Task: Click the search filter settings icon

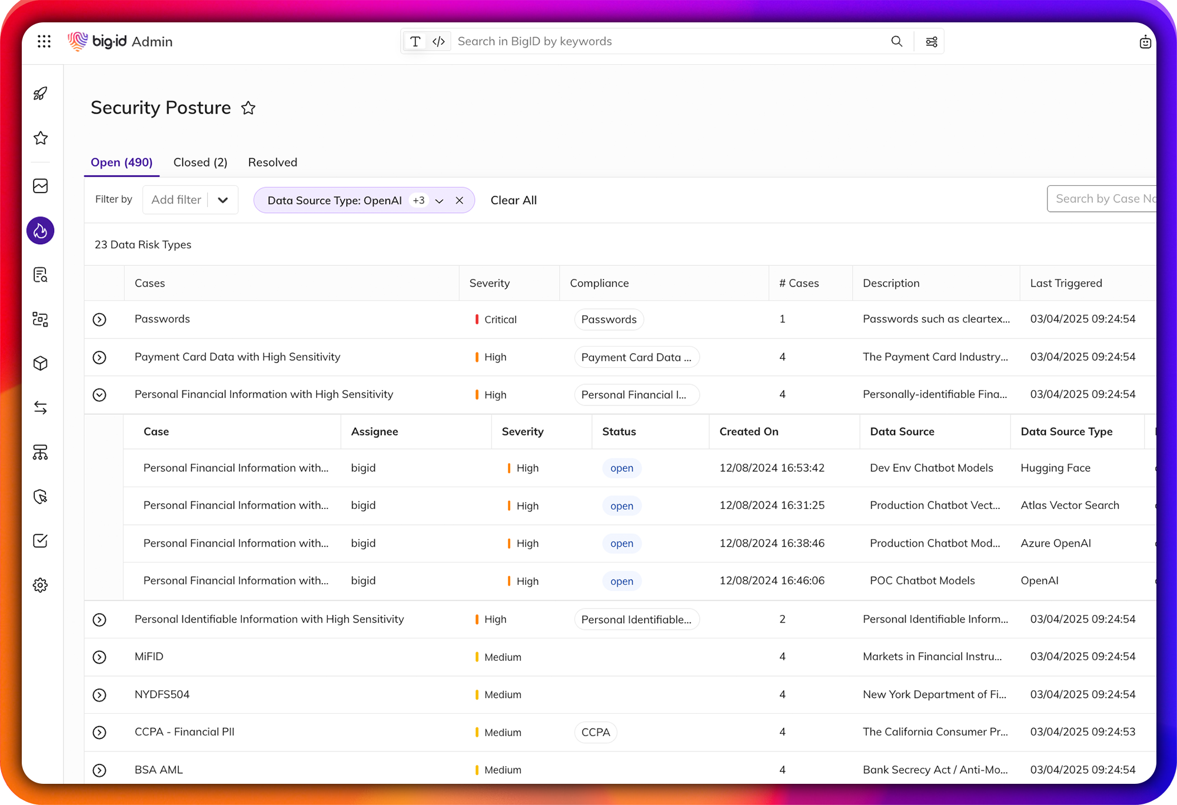Action: coord(932,42)
